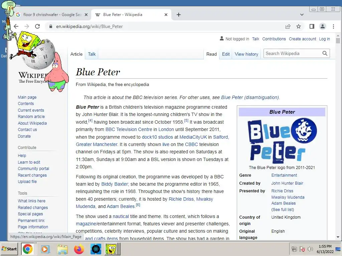
Task: Open the browser side panel icon
Action: 312,26
